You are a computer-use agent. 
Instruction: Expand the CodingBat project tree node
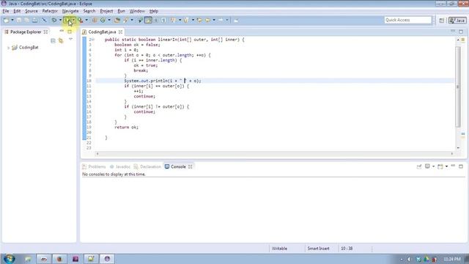[8, 48]
